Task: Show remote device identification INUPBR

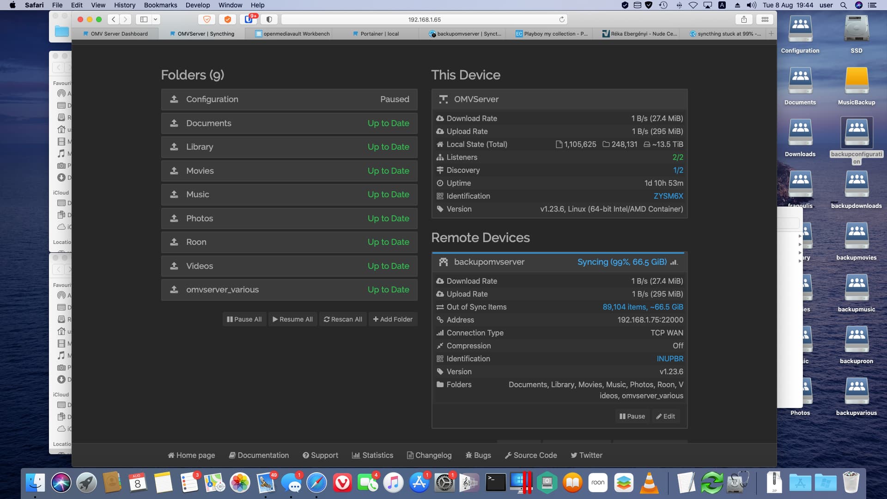Action: coord(670,359)
